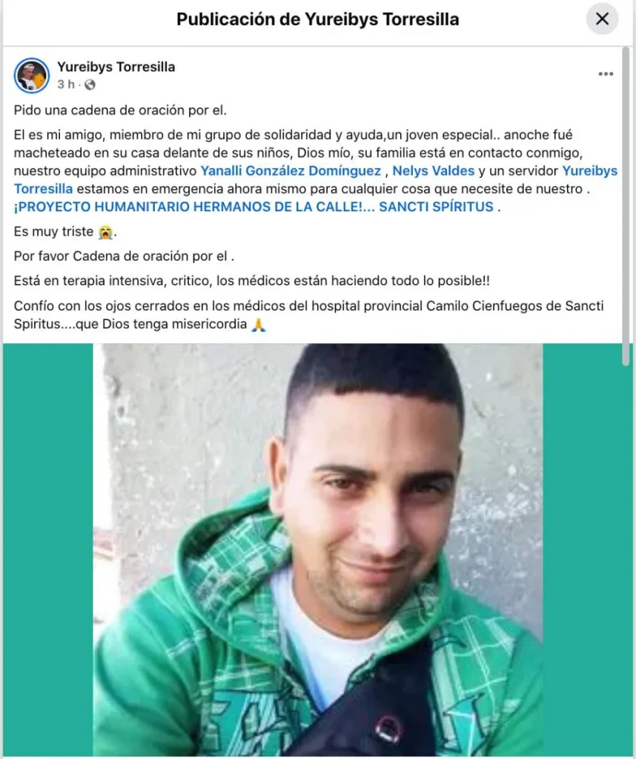Open the PROYECTO HUMANITARIO HERMANOS DE LA CALLE link

click(x=254, y=208)
